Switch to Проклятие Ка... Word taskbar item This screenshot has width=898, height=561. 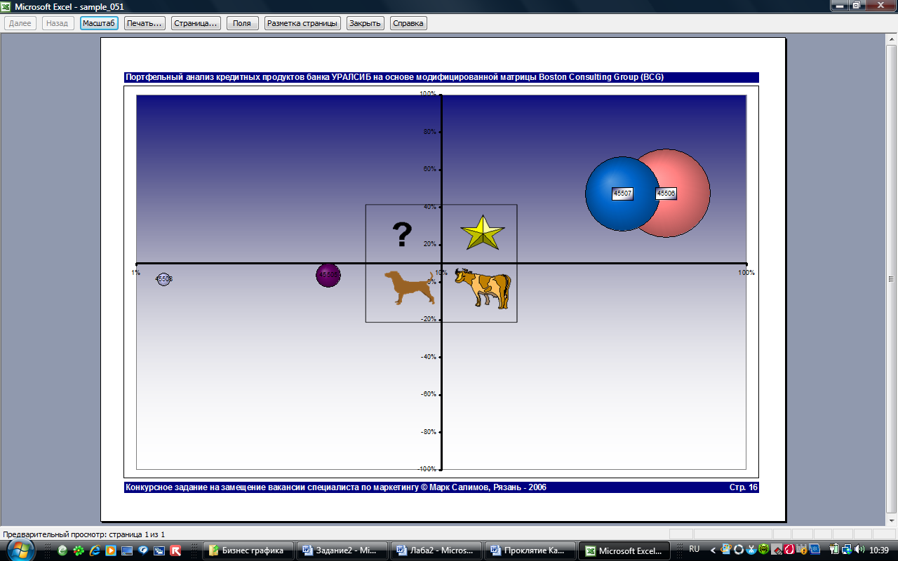530,550
